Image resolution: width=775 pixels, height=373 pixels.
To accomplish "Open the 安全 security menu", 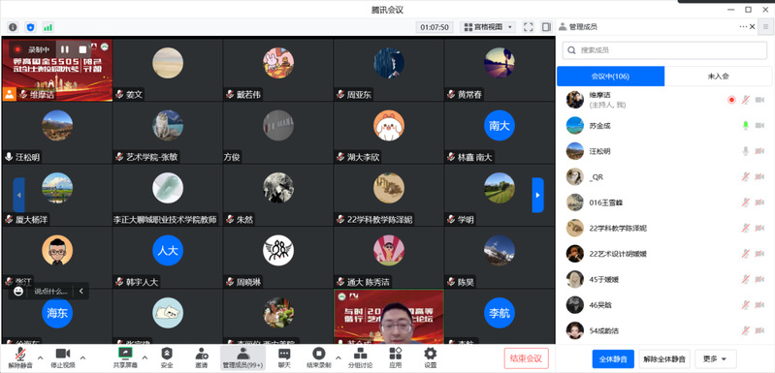I will 167,357.
